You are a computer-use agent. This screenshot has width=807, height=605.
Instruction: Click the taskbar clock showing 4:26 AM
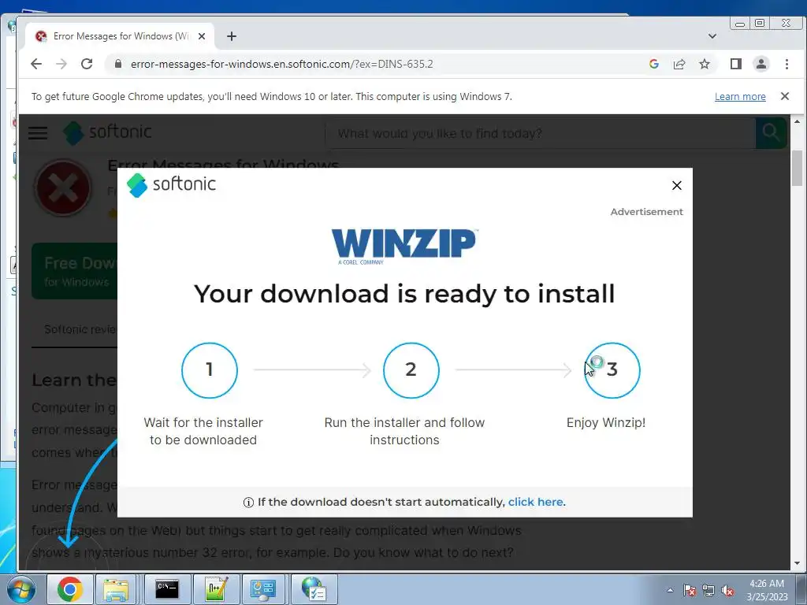(x=767, y=590)
